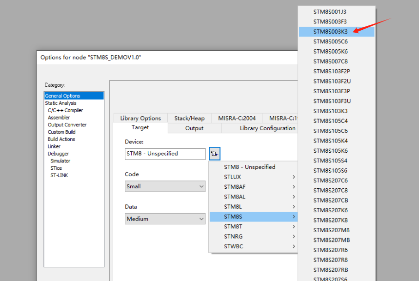Choose device STM8S207RB

337,270
